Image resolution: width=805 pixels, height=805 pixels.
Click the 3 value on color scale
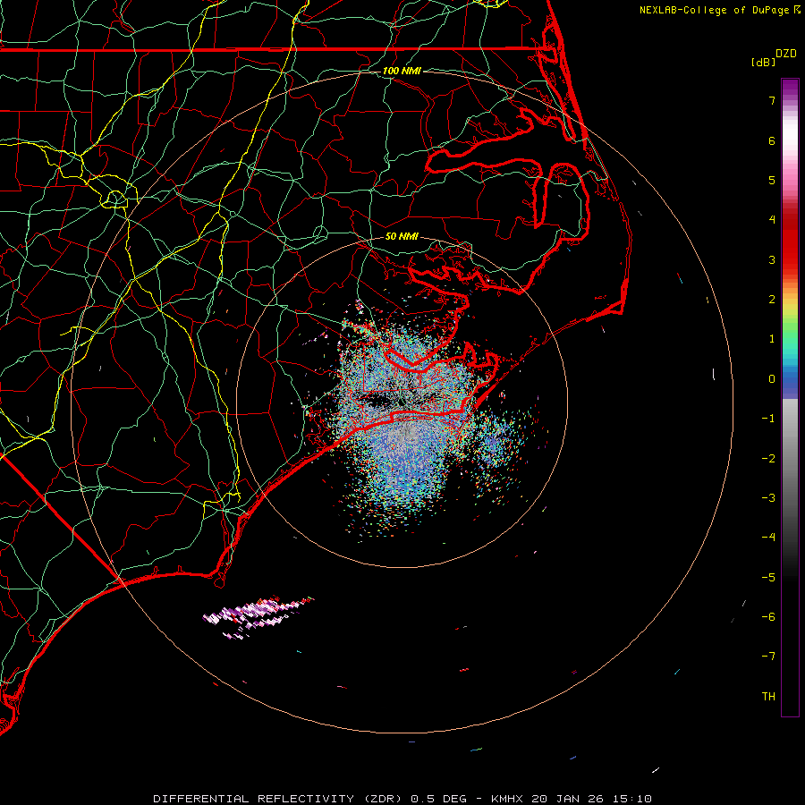click(772, 259)
